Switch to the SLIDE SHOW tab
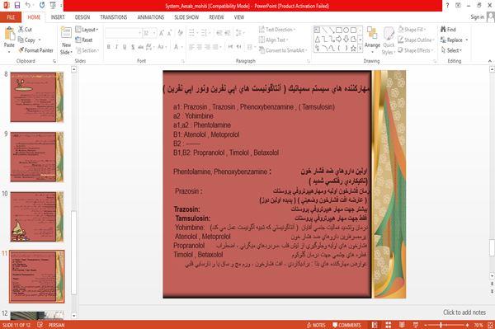The height and width of the screenshot is (329, 495). click(x=186, y=17)
